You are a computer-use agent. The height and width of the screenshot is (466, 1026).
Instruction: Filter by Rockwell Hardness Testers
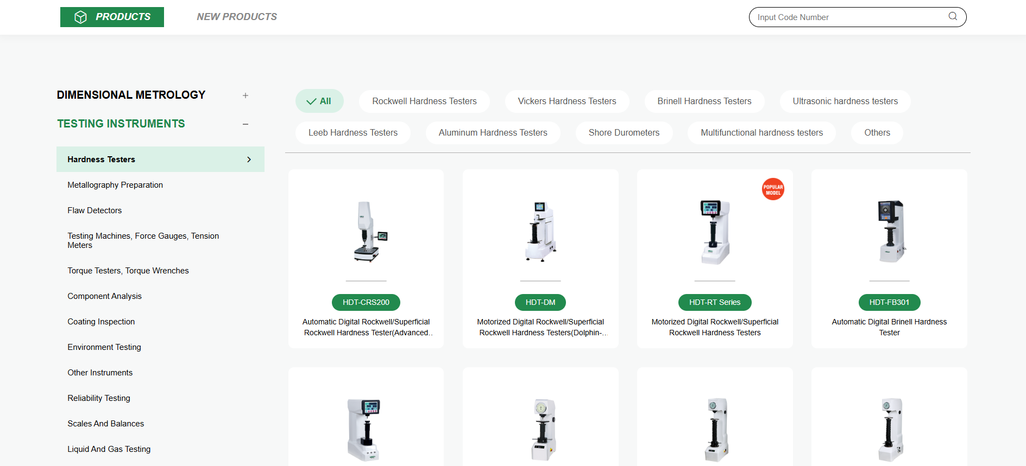pyautogui.click(x=424, y=101)
